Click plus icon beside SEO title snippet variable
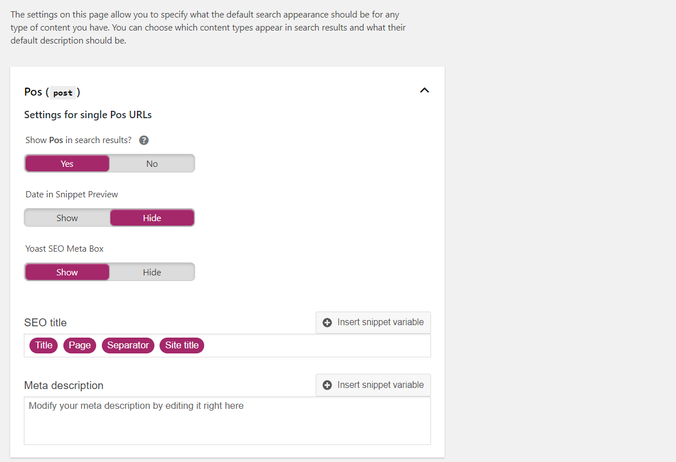 click(x=327, y=322)
